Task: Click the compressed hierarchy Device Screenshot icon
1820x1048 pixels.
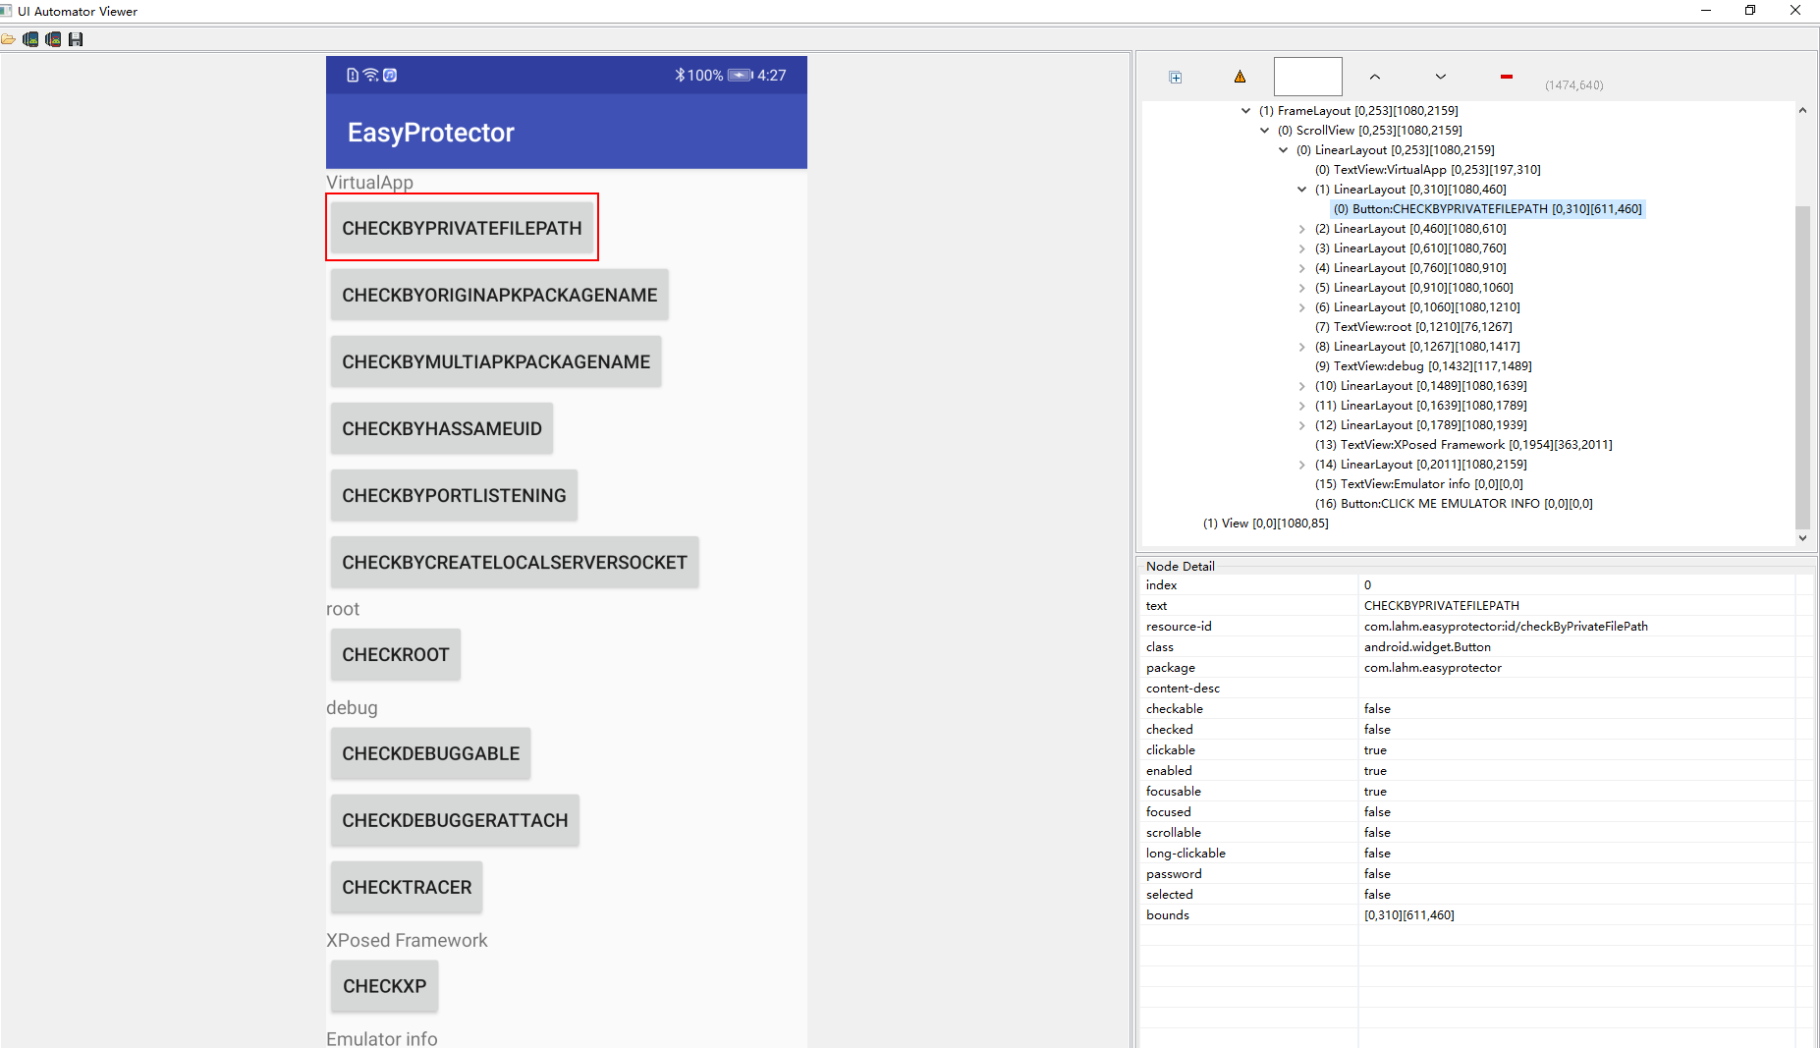Action: tap(53, 39)
